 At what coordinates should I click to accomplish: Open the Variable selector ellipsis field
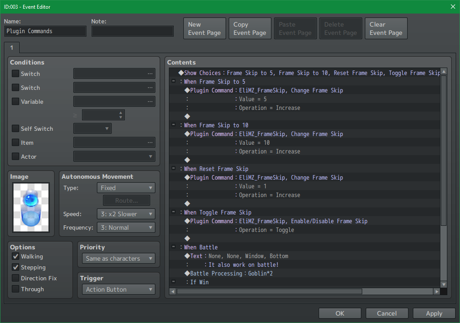coord(114,102)
